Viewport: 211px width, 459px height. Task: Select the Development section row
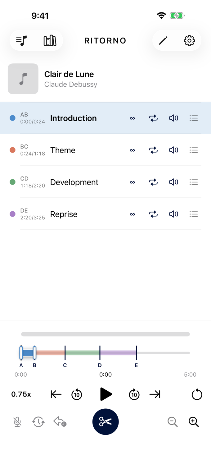click(x=105, y=182)
